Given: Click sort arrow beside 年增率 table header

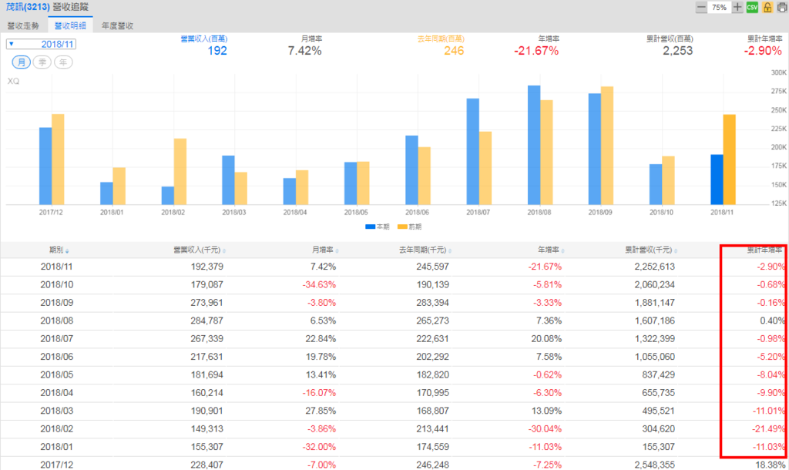Looking at the screenshot, I should tap(562, 250).
